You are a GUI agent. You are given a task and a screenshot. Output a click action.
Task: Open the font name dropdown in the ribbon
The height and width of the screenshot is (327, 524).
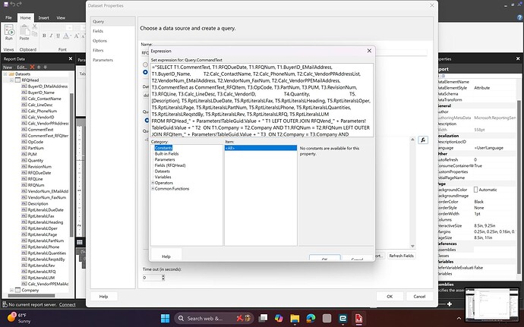69,28
